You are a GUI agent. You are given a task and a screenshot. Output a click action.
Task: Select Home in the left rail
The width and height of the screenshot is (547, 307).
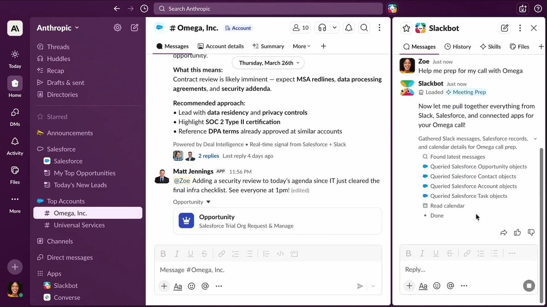coord(15,87)
